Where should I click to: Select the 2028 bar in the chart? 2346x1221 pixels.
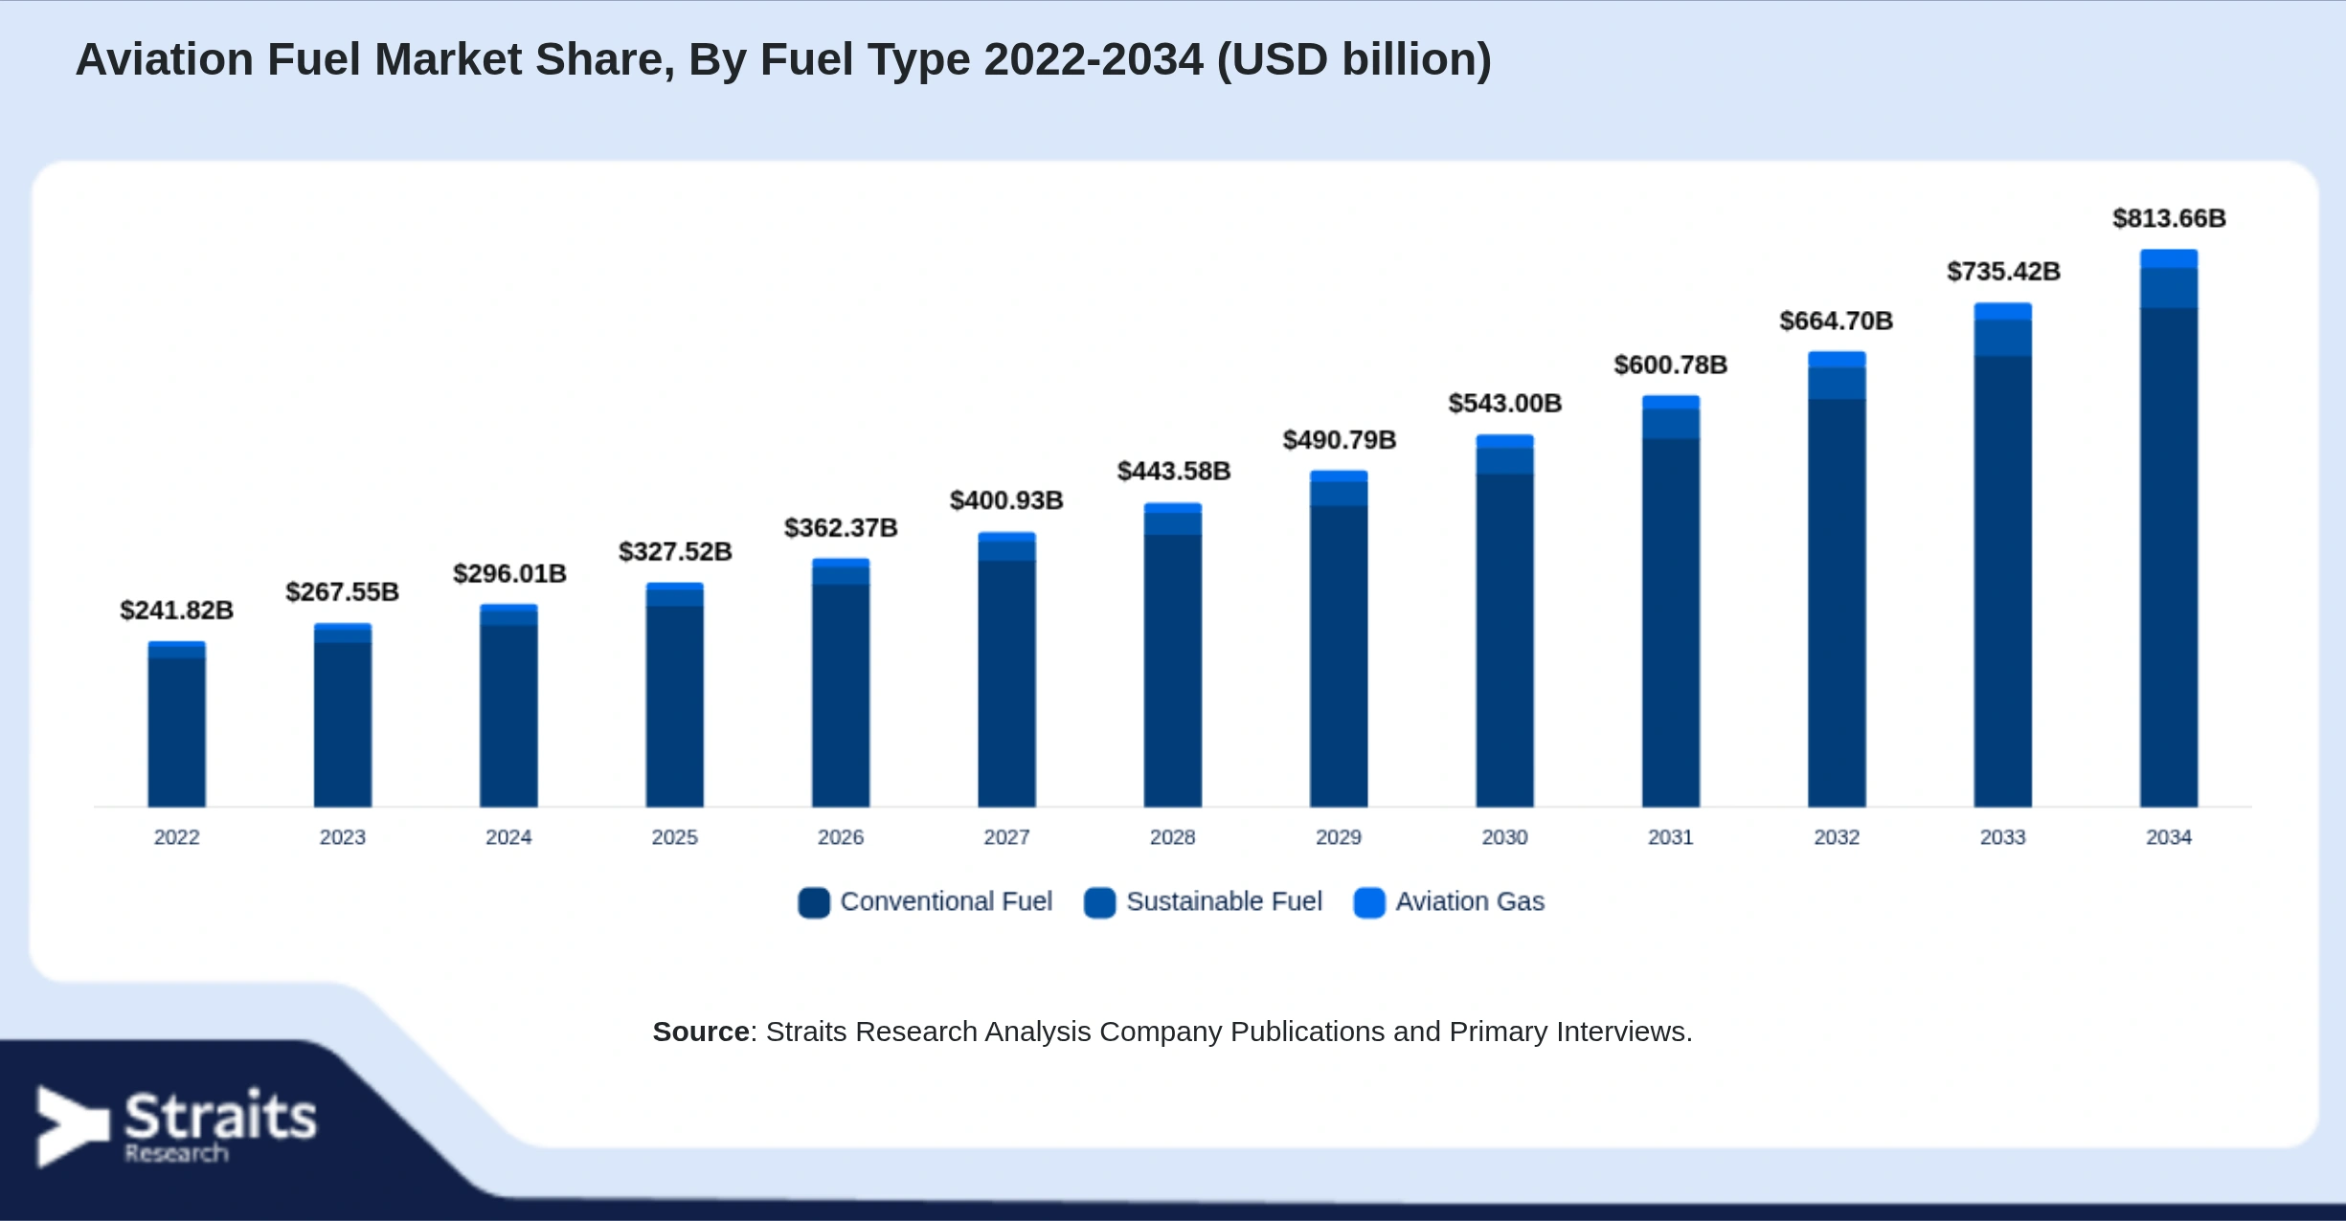[x=1172, y=655]
